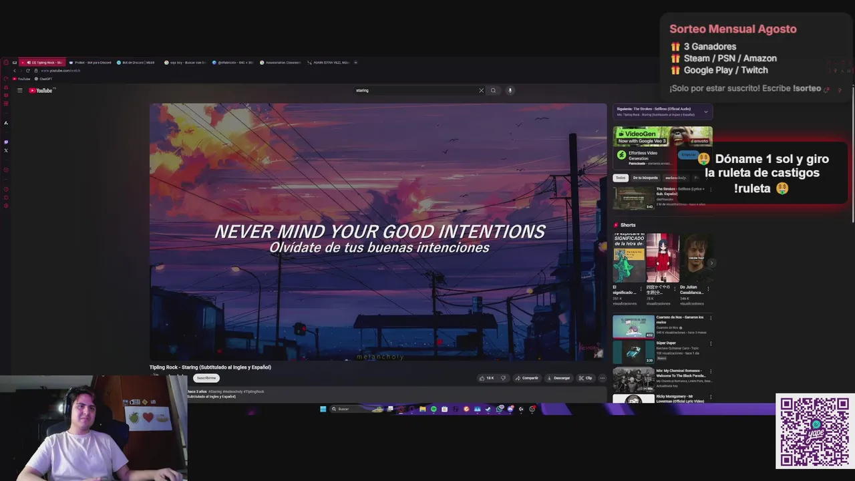This screenshot has height=481, width=855.
Task: Open the red-dress anime Shorts video
Action: (x=662, y=257)
